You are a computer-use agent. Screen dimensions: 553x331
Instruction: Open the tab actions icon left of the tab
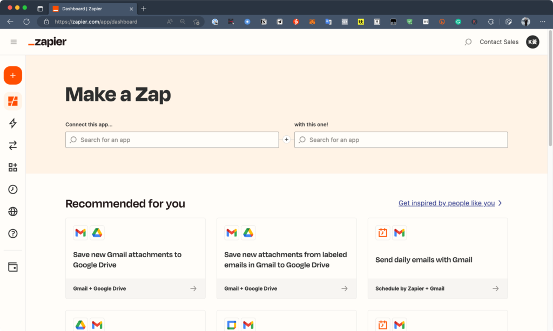[40, 9]
